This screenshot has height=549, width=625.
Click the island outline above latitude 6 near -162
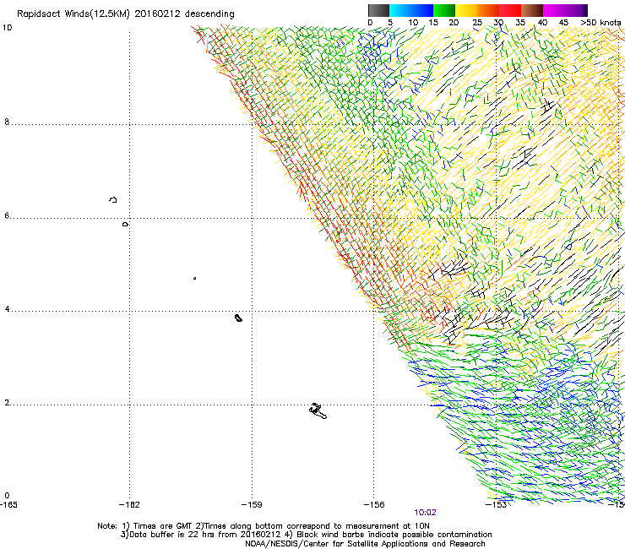point(113,199)
